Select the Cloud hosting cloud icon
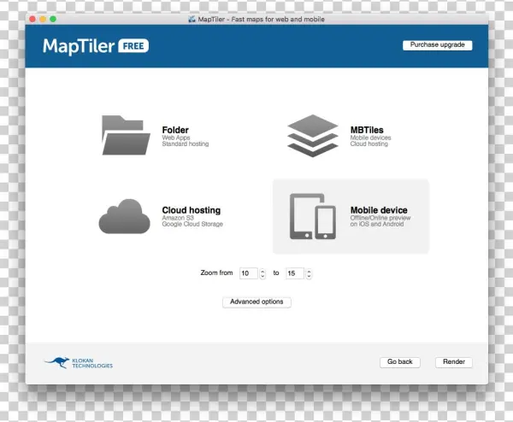 tap(124, 216)
